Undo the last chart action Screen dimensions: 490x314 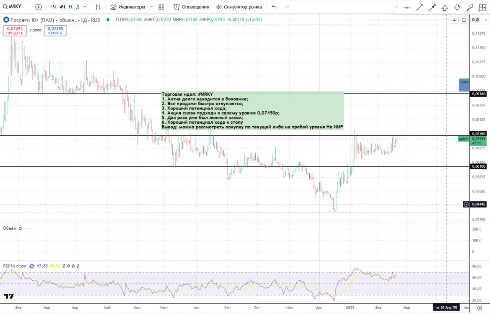tap(274, 7)
